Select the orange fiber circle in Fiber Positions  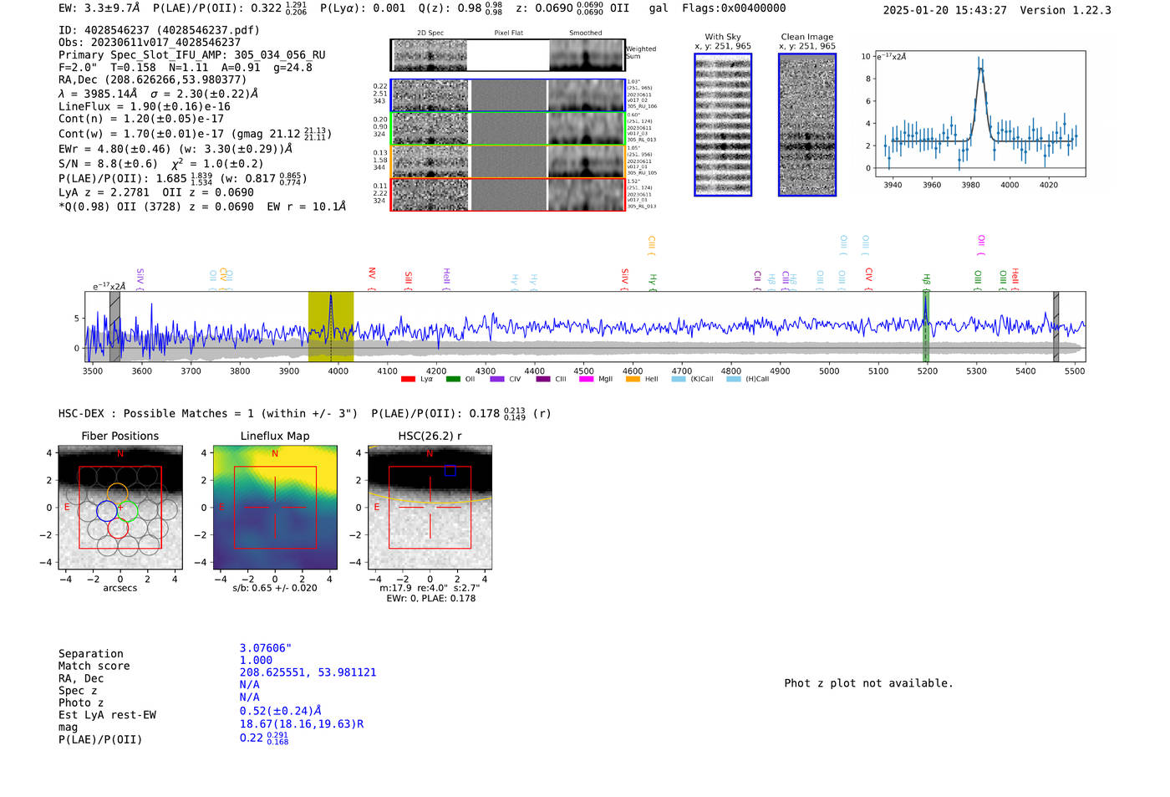click(117, 493)
